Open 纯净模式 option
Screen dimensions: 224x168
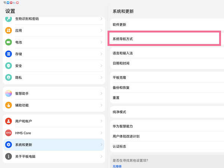point(167,112)
